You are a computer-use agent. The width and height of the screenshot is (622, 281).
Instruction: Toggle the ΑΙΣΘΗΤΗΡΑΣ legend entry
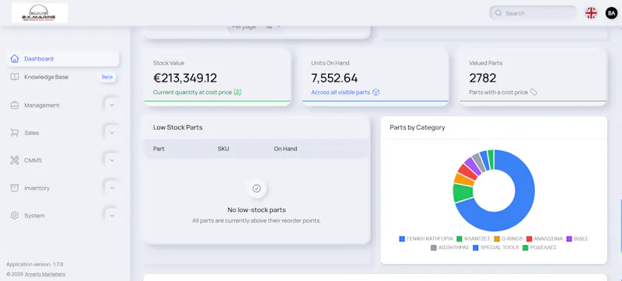pyautogui.click(x=450, y=248)
